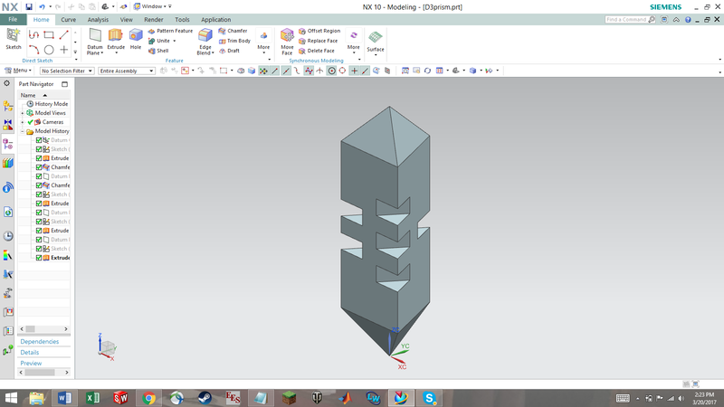Apply a Draft feature
The image size is (724, 407).
coord(229,51)
